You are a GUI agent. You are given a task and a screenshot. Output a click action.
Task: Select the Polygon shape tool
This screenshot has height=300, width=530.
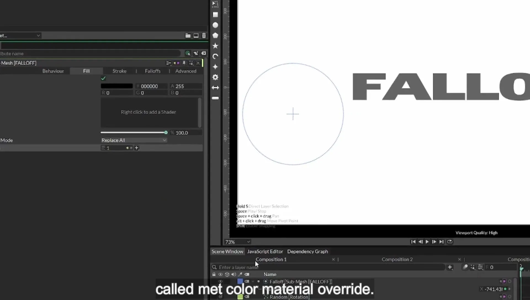[215, 35]
